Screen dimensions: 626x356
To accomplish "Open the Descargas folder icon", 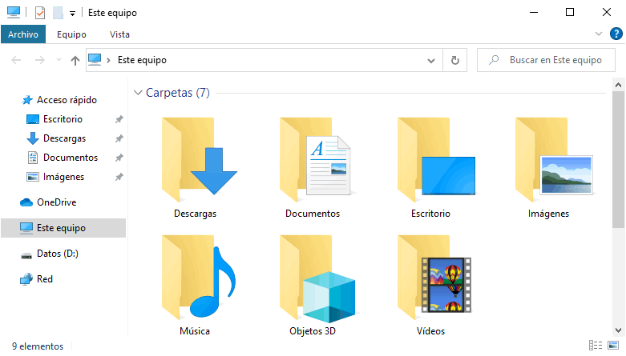I will [x=199, y=159].
